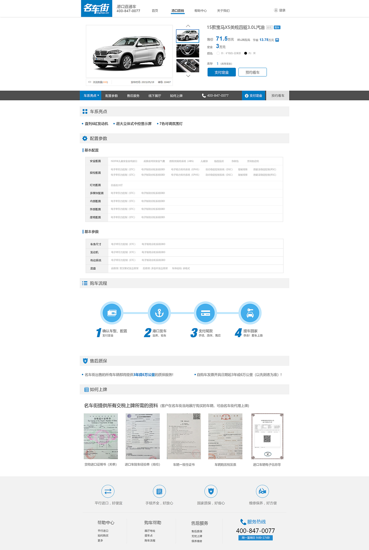
Task: Click the 安全配置 row label
Action: click(x=95, y=161)
